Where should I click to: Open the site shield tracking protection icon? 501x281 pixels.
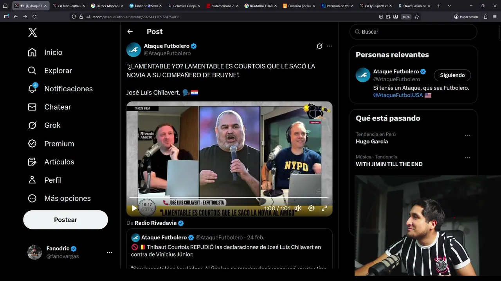coord(74,17)
